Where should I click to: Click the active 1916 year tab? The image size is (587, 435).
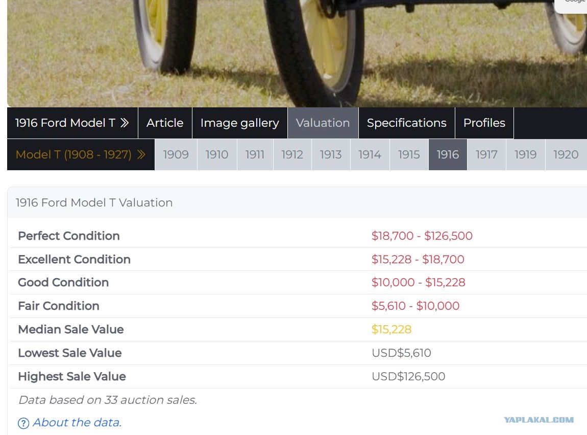coord(448,154)
